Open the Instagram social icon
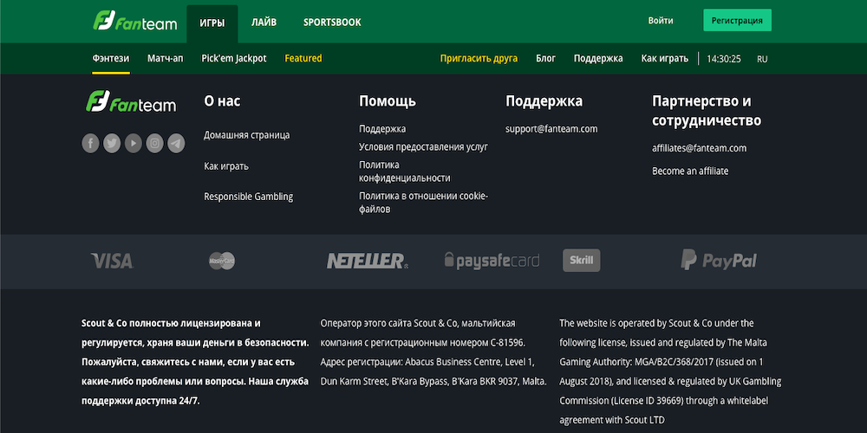Image resolution: width=867 pixels, height=433 pixels. [154, 144]
